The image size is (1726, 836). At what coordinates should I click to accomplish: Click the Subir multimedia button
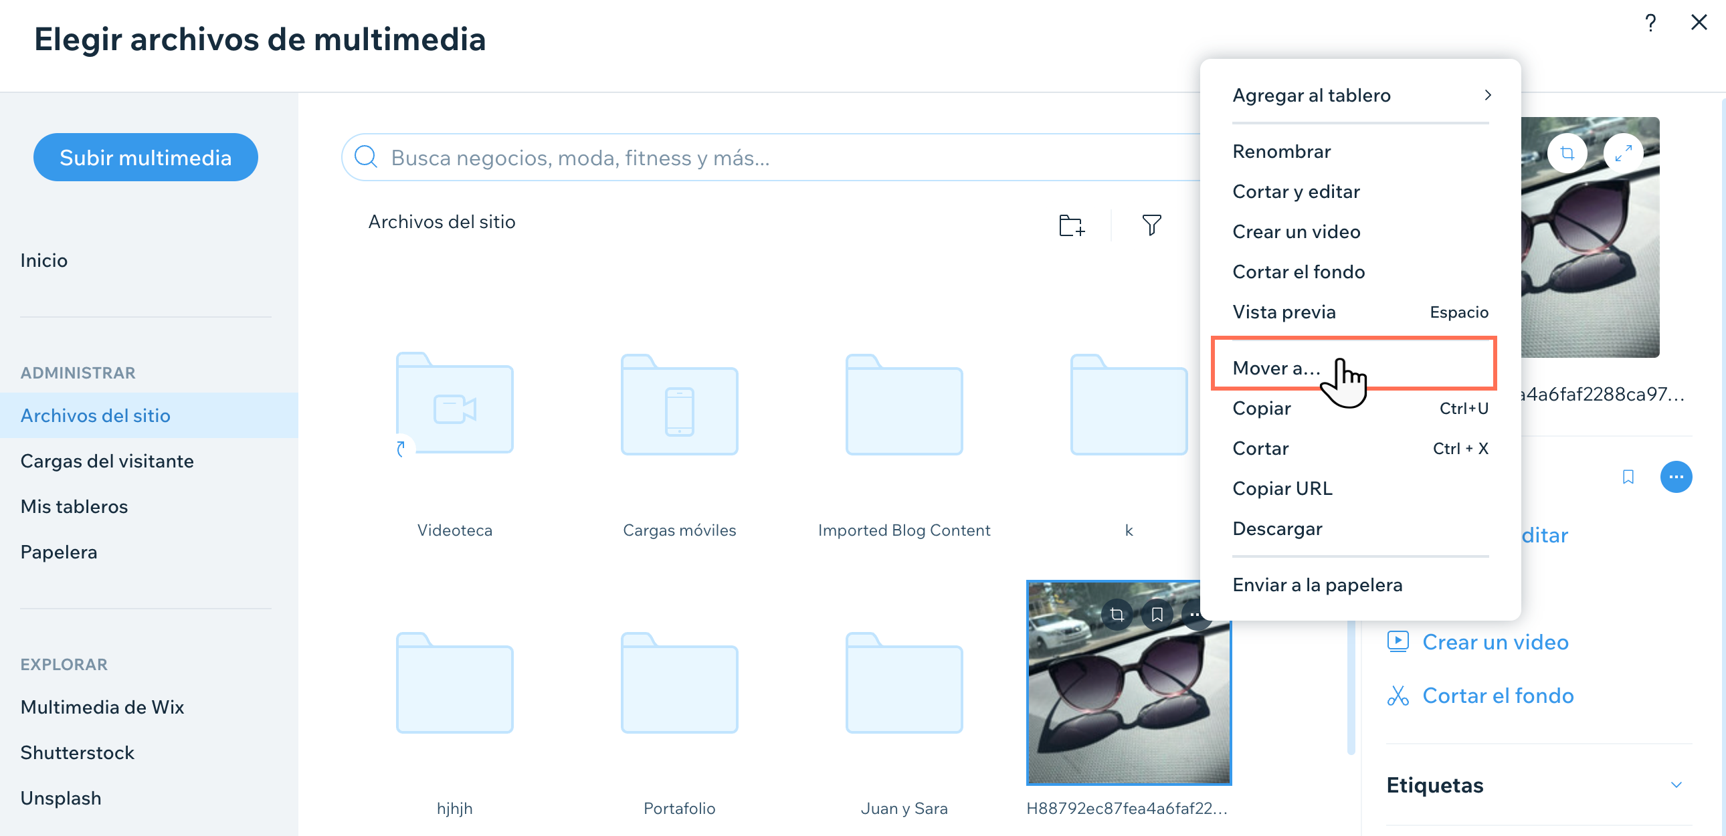point(145,156)
